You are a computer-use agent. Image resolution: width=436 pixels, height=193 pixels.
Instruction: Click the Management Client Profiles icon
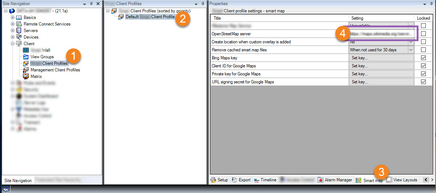tap(26, 70)
